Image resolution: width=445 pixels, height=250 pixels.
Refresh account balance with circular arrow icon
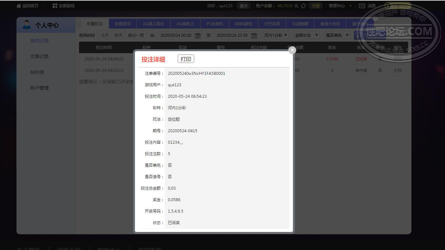[x=303, y=6]
